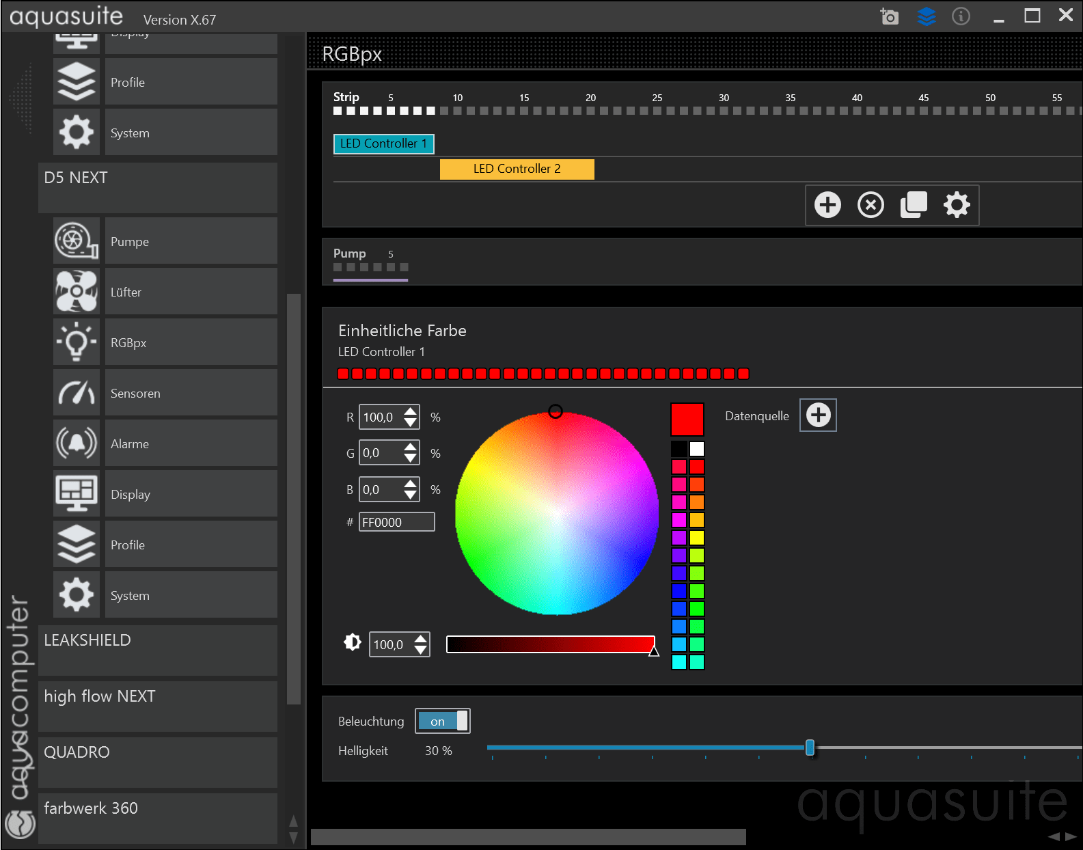Expand the LEAKSHIELD device section

pyautogui.click(x=158, y=650)
